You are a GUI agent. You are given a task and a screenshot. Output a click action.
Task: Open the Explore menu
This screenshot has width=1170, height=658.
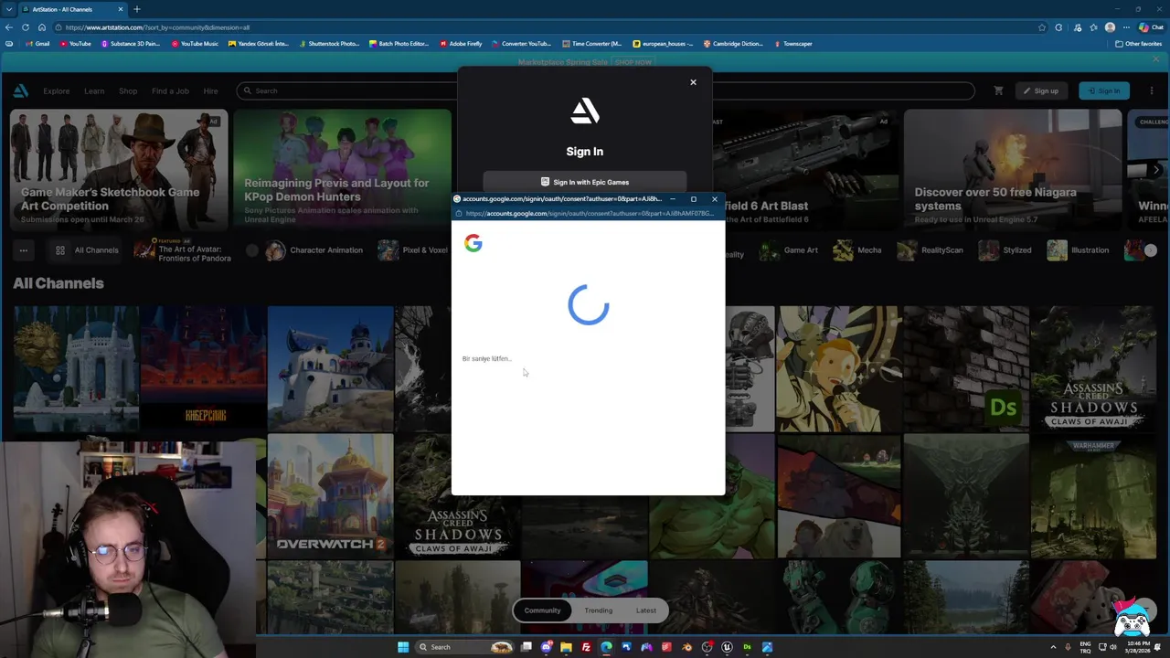coord(56,90)
